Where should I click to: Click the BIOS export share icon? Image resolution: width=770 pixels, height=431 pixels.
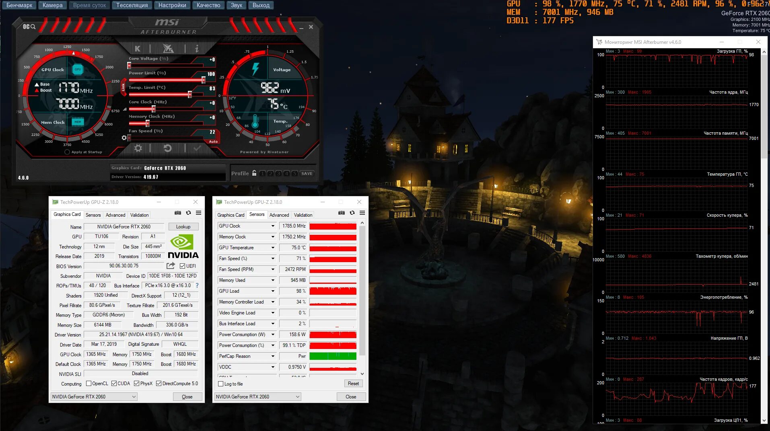pyautogui.click(x=171, y=266)
